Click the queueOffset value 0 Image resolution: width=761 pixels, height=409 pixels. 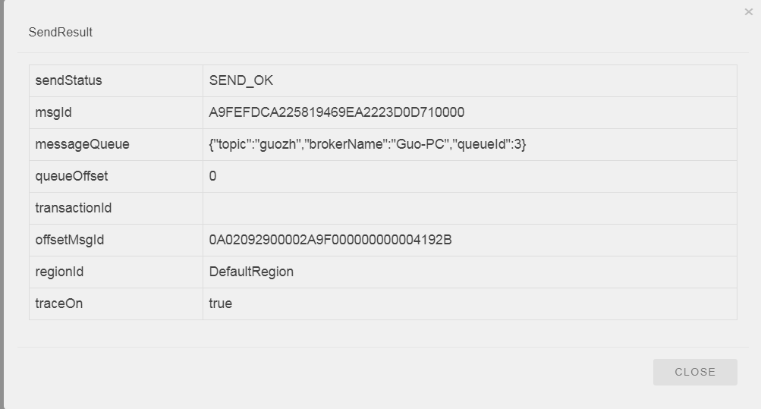coord(212,176)
